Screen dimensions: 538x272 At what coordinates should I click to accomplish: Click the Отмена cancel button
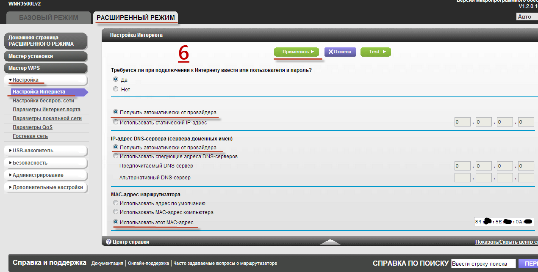coord(340,52)
